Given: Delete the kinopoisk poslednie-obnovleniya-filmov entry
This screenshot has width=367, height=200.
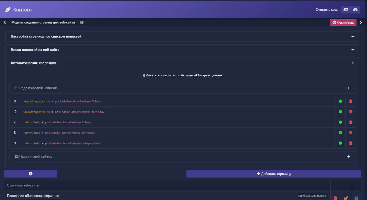Looking at the screenshot, I should click(x=351, y=101).
